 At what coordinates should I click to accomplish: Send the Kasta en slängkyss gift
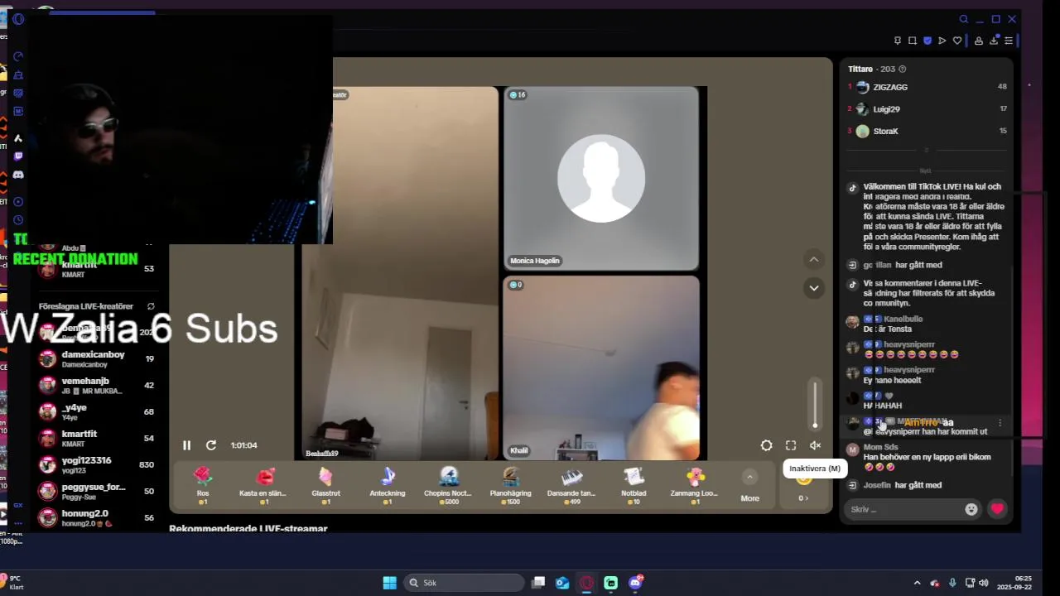(263, 486)
